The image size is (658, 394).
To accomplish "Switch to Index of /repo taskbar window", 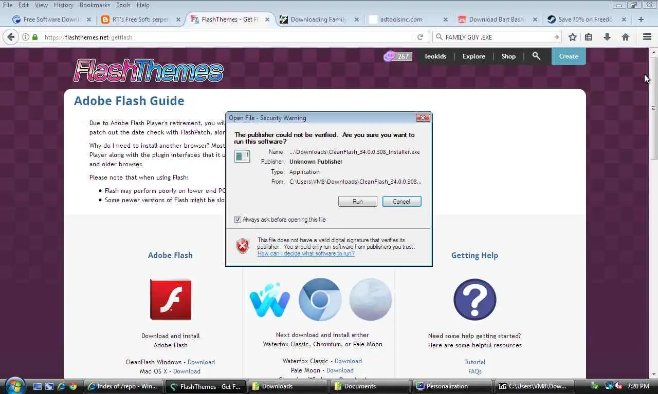I will tap(123, 386).
